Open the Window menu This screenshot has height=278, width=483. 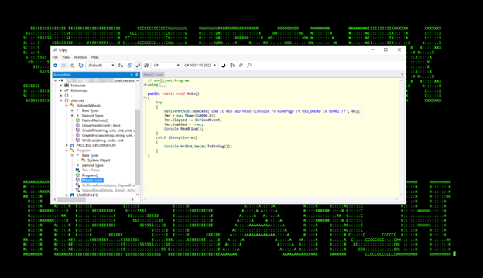[x=80, y=57]
